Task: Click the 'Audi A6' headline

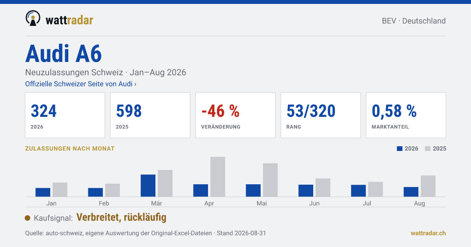Action: (x=64, y=54)
